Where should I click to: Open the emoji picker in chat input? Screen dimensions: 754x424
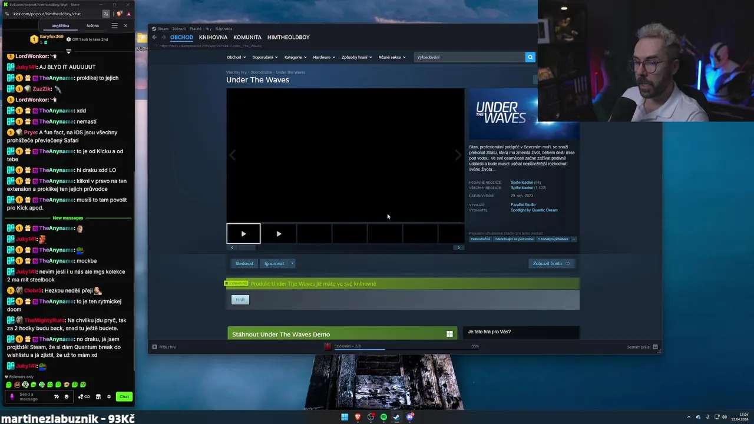coord(67,396)
